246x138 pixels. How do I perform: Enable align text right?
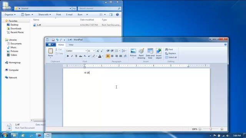click(116, 56)
